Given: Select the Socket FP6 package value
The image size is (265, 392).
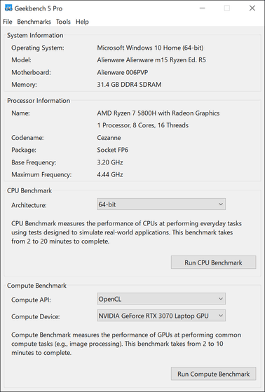Looking at the screenshot, I should (x=113, y=150).
